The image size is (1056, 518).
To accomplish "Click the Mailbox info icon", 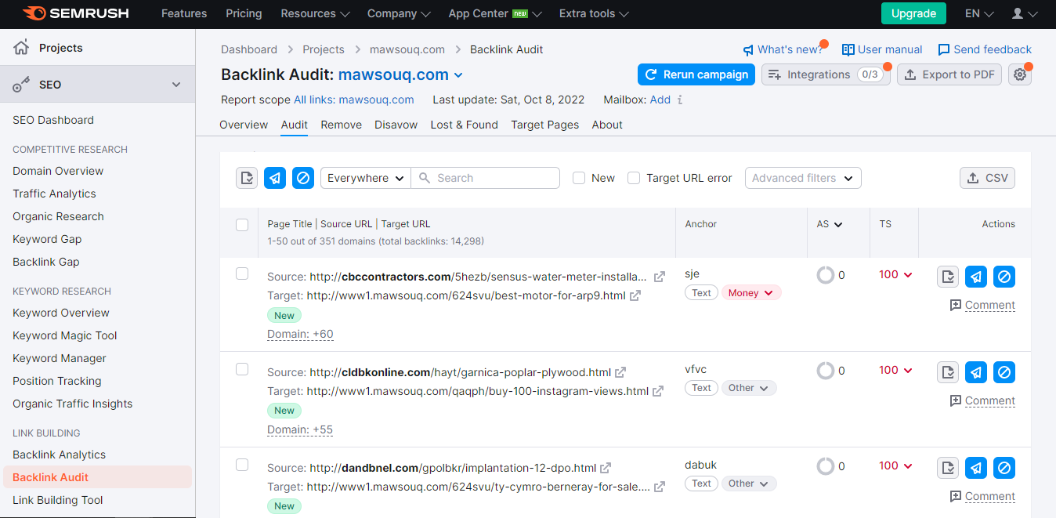I will pos(680,100).
